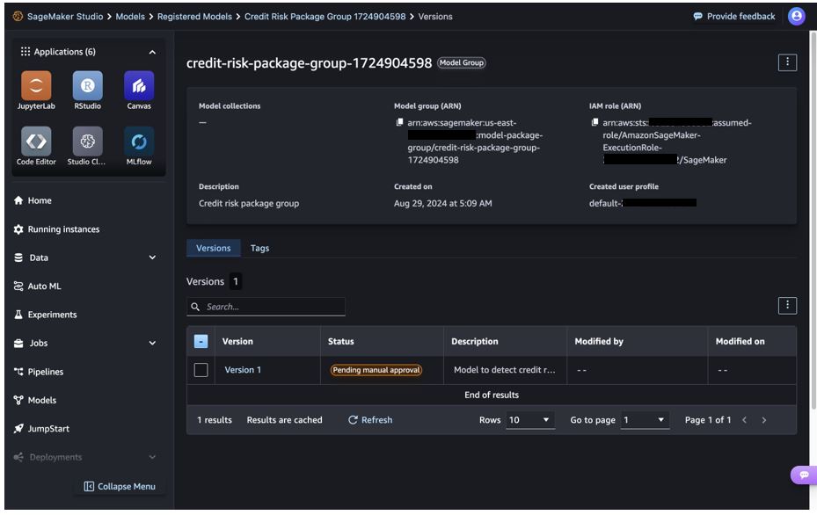This screenshot has width=817, height=515.
Task: Click the Modified on column header
Action: tap(740, 342)
